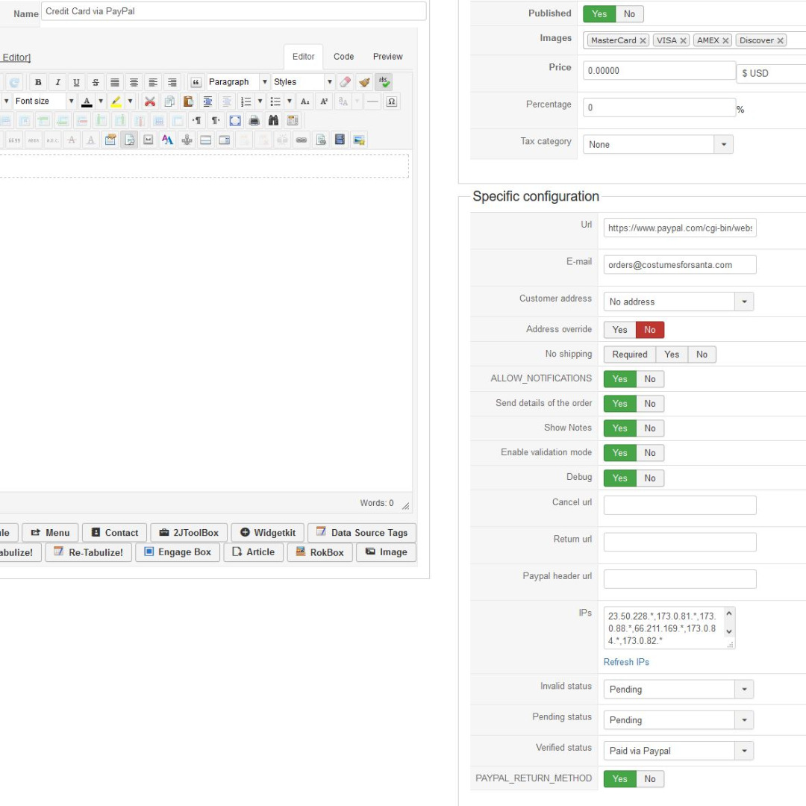Turn off Enable validation mode
The height and width of the screenshot is (806, 806).
[x=650, y=453]
